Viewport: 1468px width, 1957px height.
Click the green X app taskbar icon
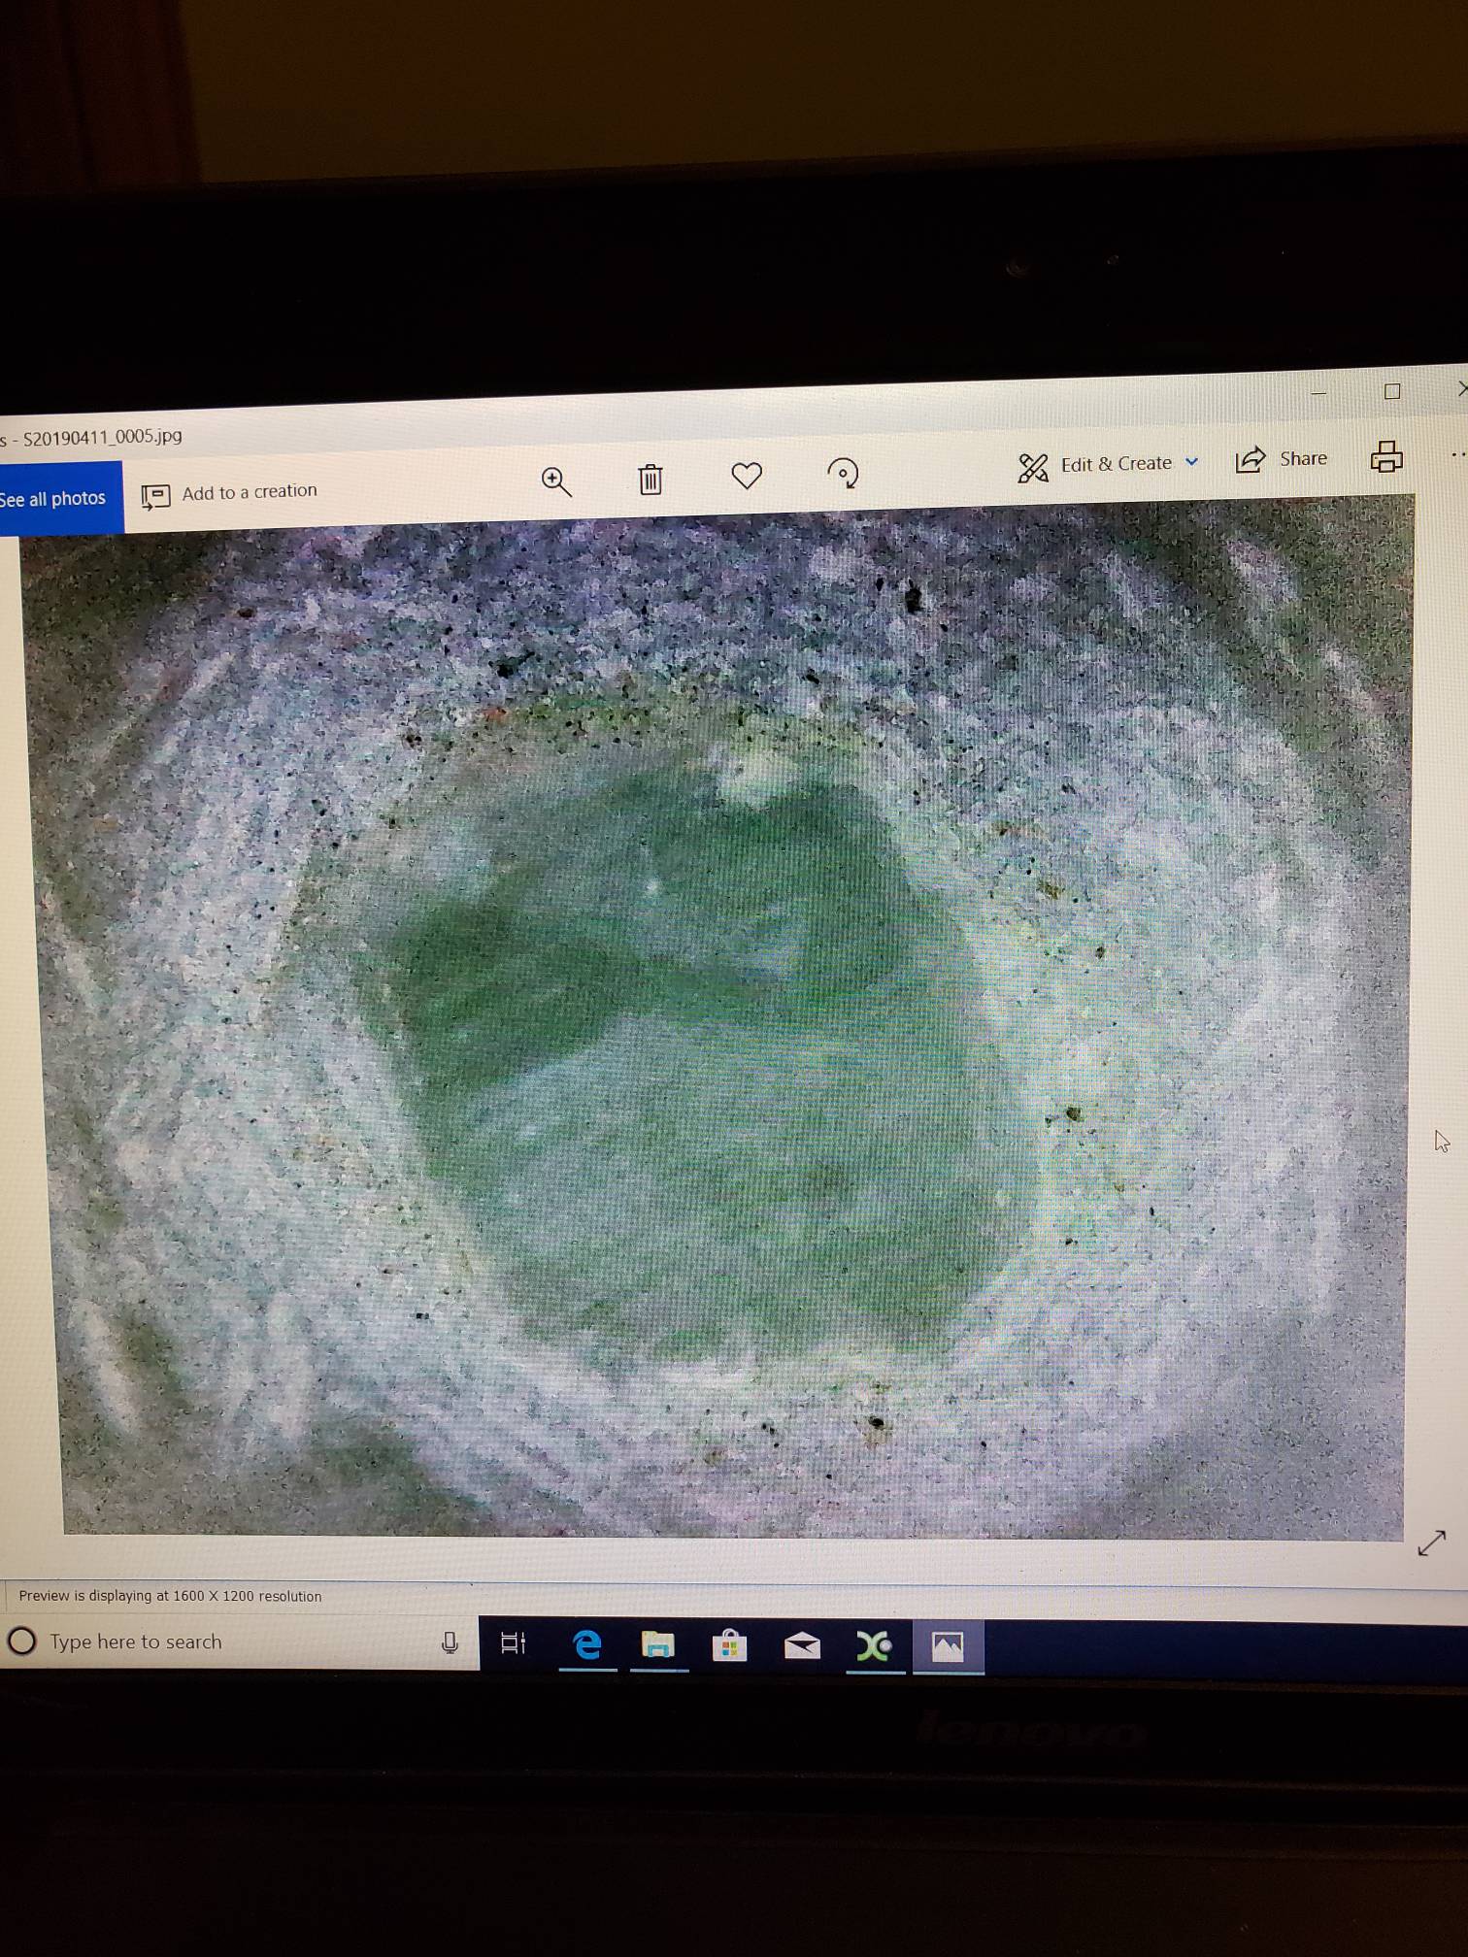point(874,1646)
